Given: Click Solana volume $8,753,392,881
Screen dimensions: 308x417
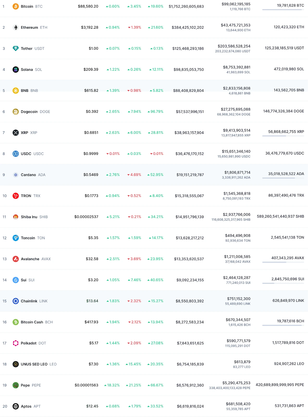Looking at the screenshot, I should (x=237, y=67).
